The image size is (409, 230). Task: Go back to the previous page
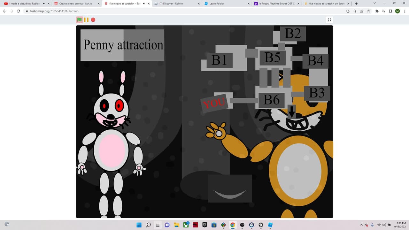pos(4,11)
